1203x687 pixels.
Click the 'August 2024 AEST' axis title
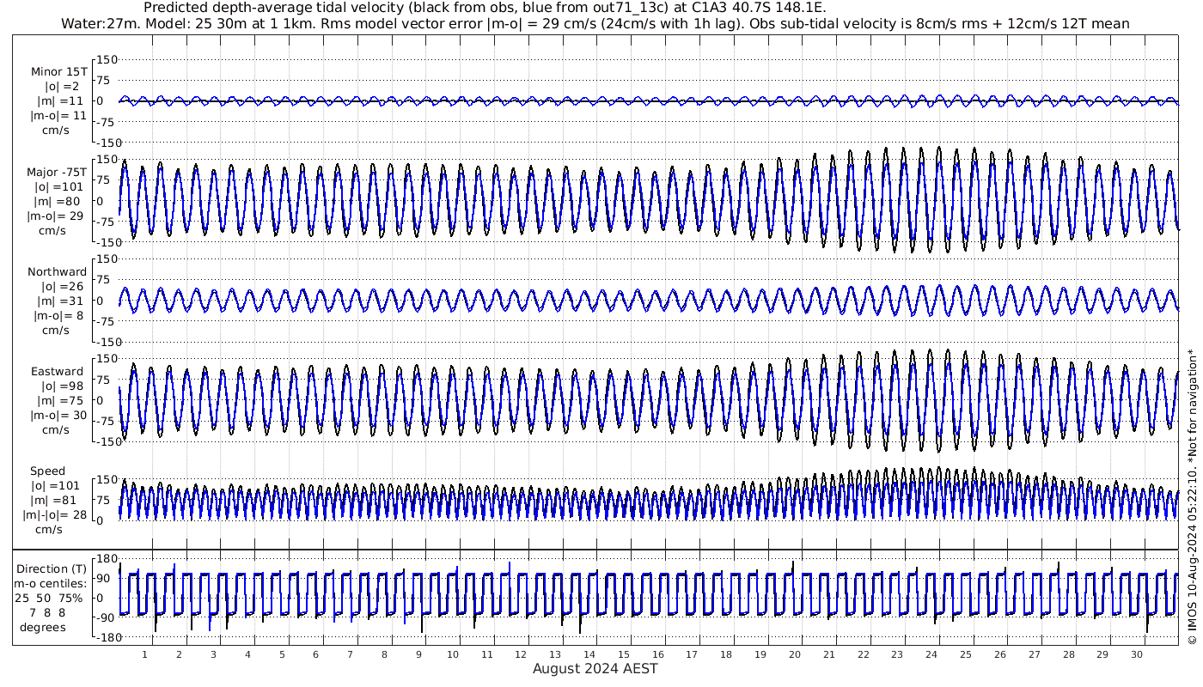tap(595, 668)
